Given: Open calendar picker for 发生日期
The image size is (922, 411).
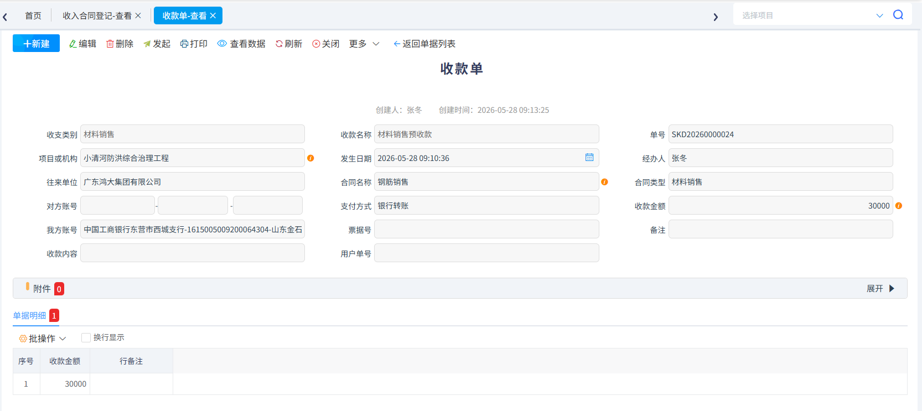Looking at the screenshot, I should click(x=589, y=158).
